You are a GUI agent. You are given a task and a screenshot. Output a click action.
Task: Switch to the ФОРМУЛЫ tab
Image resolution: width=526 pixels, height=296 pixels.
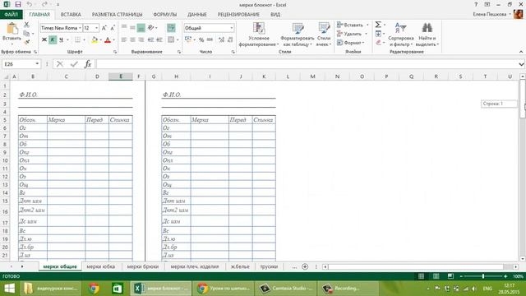pos(165,15)
